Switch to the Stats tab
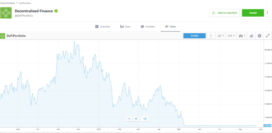272x133 pixels. tap(125, 27)
